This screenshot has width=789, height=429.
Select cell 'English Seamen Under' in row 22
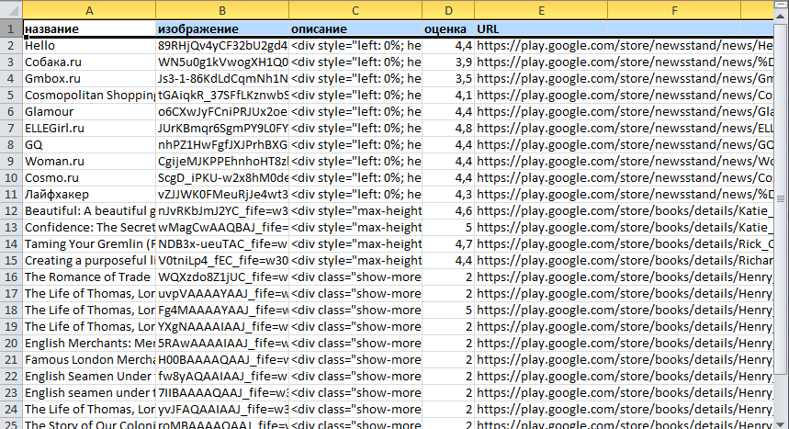click(x=89, y=376)
